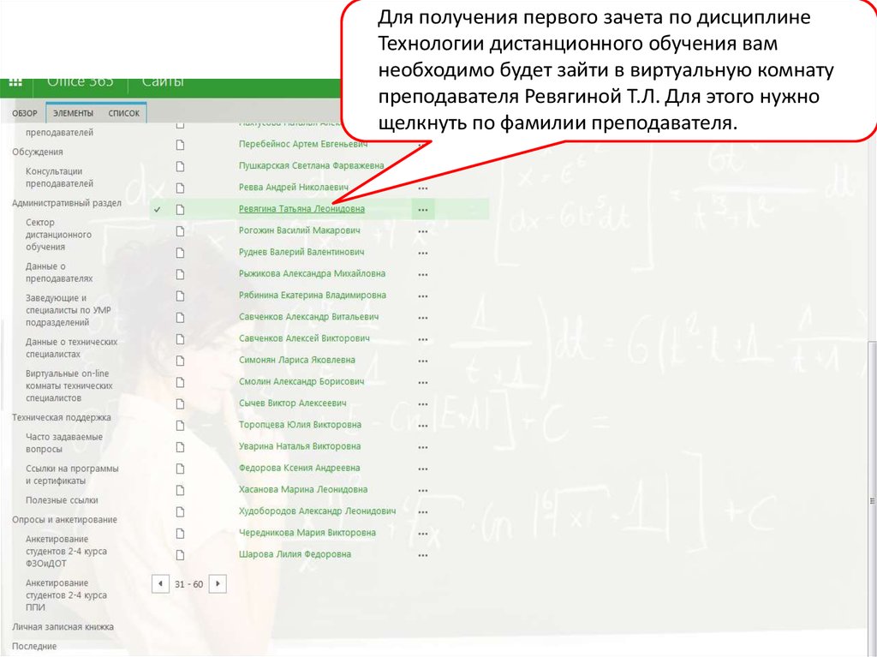The height and width of the screenshot is (657, 877).
Task: Open ellipsis menu for Торопцева Юлия Викторовна
Action: pyautogui.click(x=422, y=425)
